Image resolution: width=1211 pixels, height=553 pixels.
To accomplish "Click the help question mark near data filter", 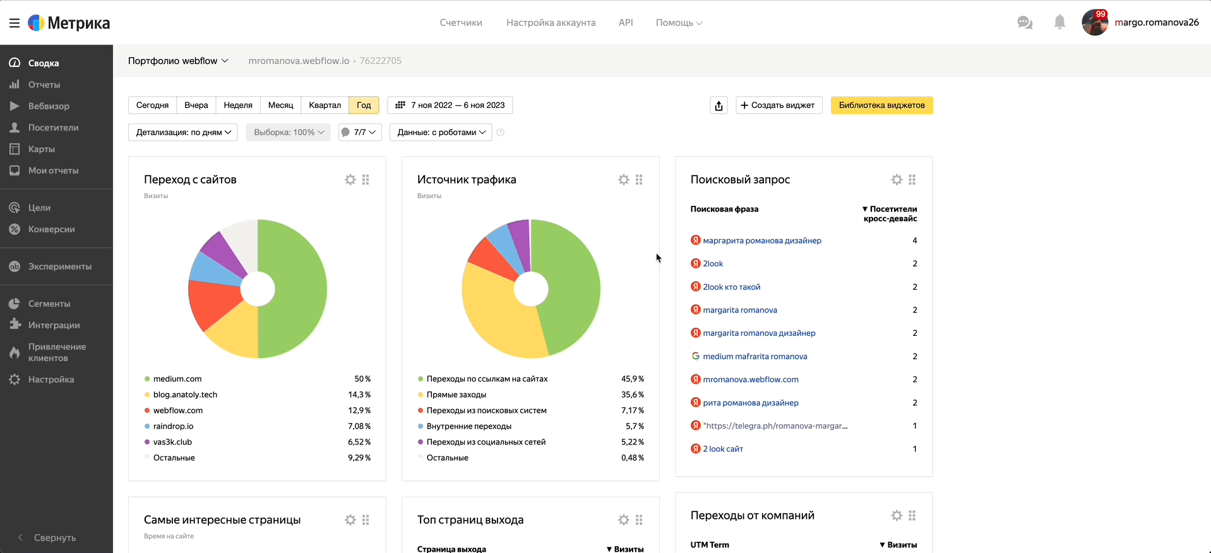I will point(501,133).
